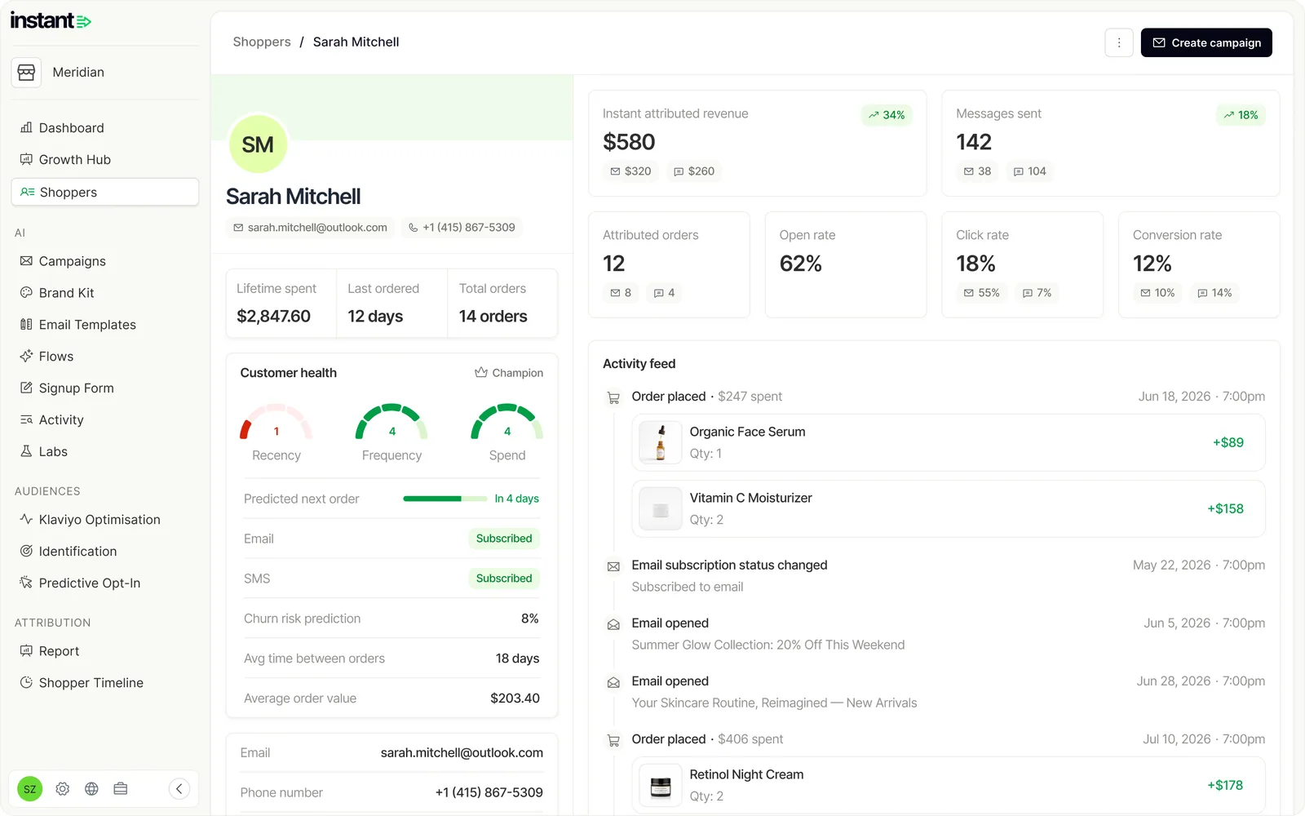Click the $320 email revenue chip
This screenshot has height=816, width=1305.
click(630, 171)
